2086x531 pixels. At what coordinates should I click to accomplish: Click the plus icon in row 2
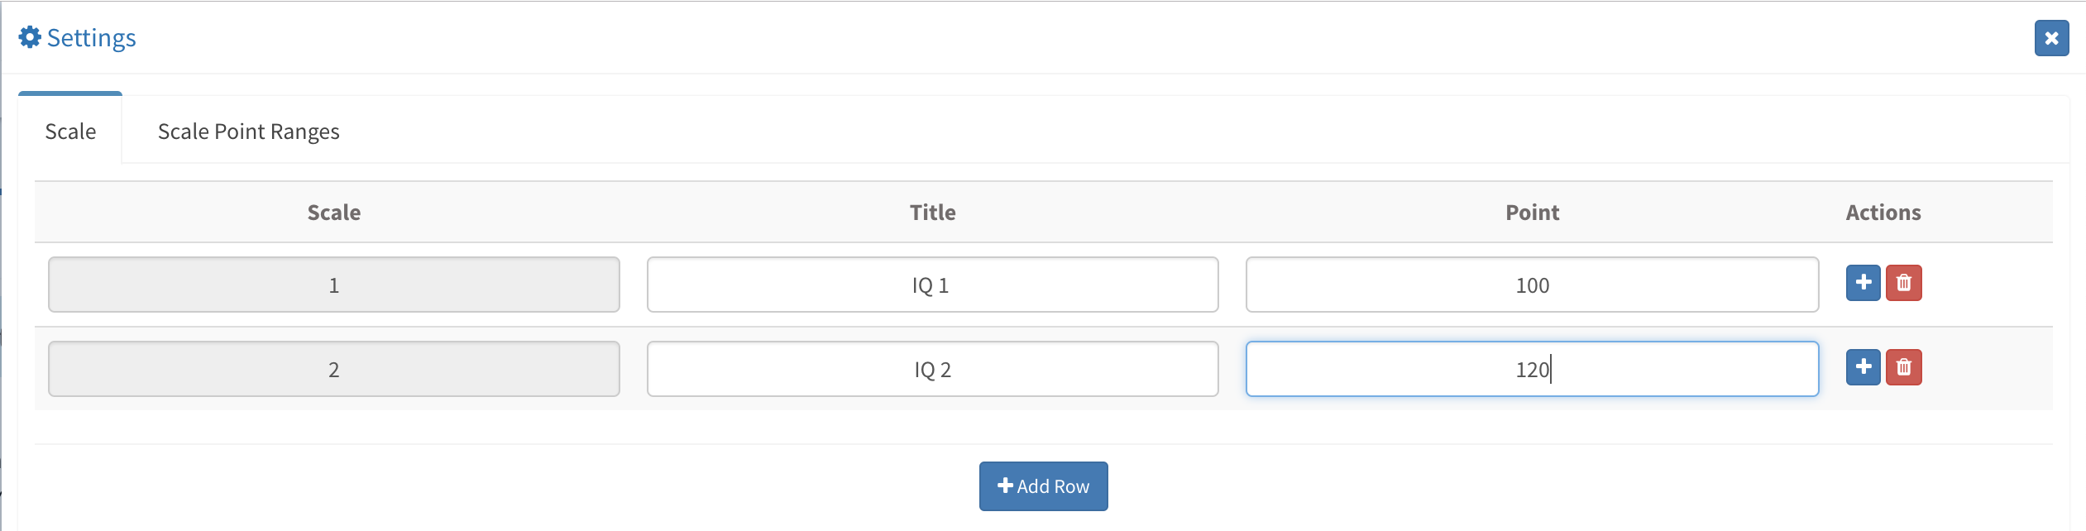point(1863,367)
